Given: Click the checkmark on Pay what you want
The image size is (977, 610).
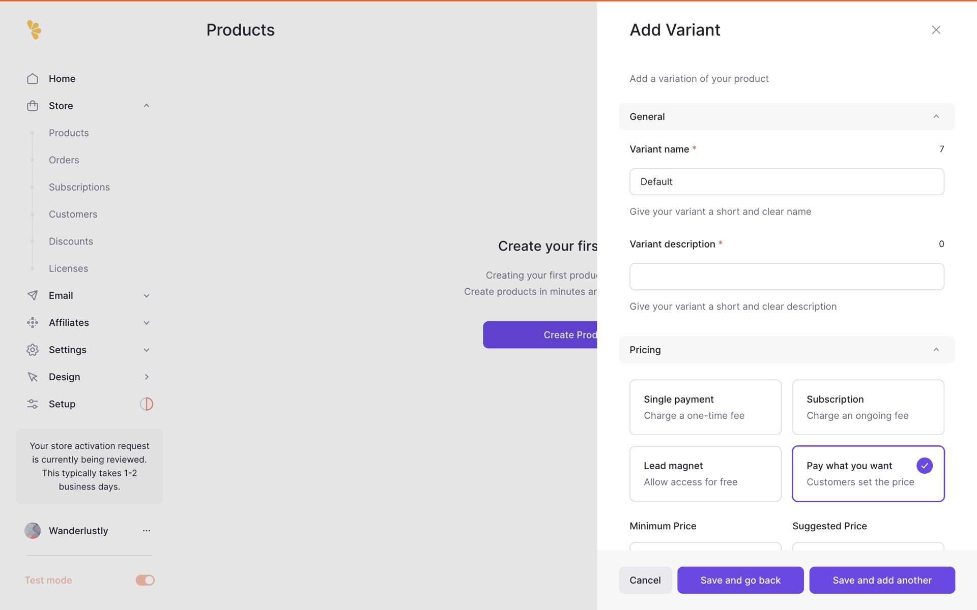Looking at the screenshot, I should pos(925,466).
